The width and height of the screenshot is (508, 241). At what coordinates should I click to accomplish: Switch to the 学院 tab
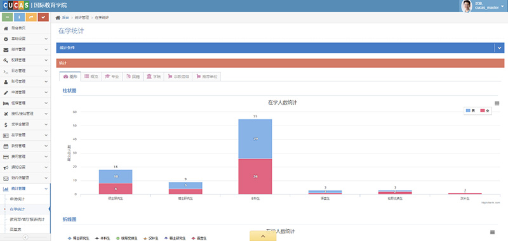pos(154,77)
